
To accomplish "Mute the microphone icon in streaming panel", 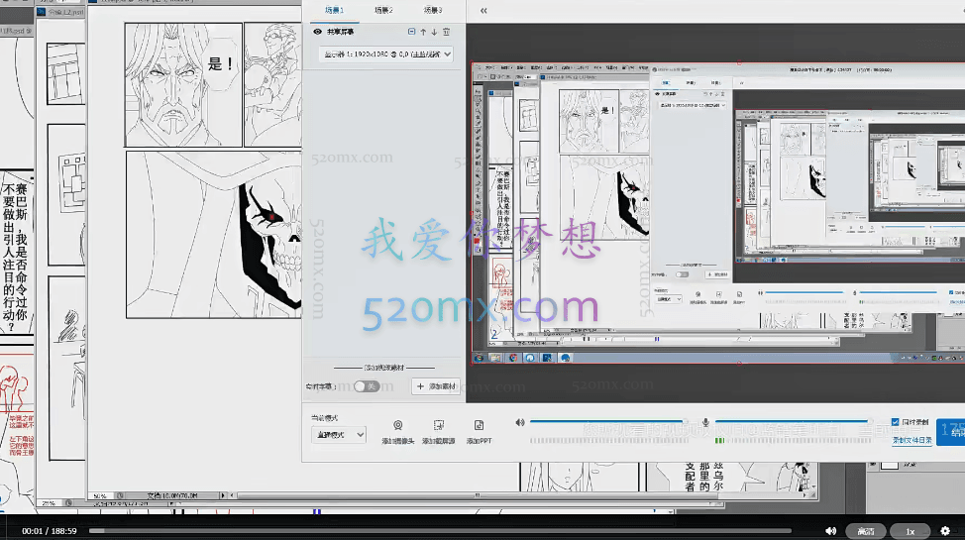I will [705, 422].
